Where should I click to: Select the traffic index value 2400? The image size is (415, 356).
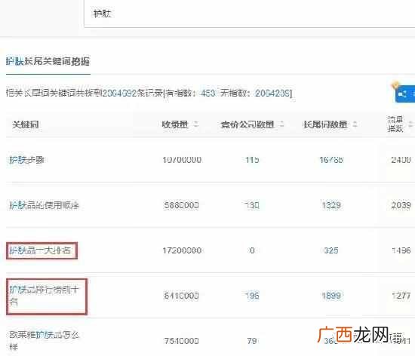[x=401, y=160]
